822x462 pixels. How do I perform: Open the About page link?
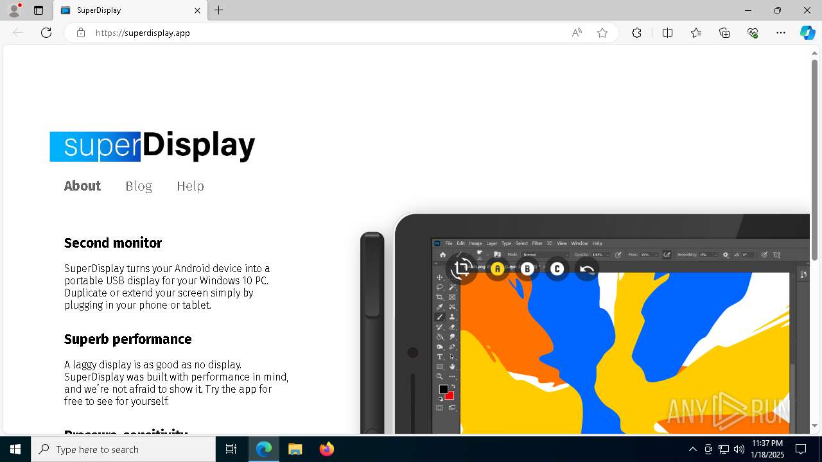(x=82, y=186)
